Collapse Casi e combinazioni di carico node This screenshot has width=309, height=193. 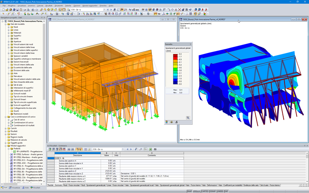point(6,117)
